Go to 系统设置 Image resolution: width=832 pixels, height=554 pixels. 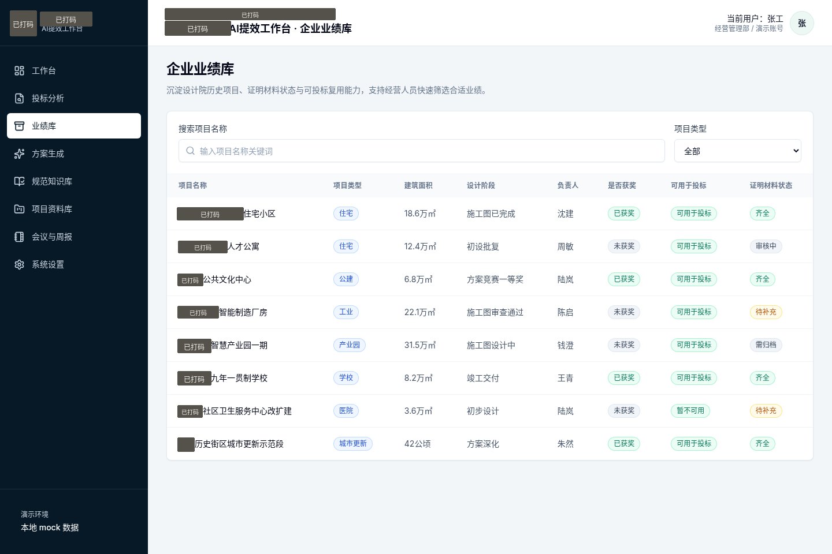pyautogui.click(x=74, y=264)
